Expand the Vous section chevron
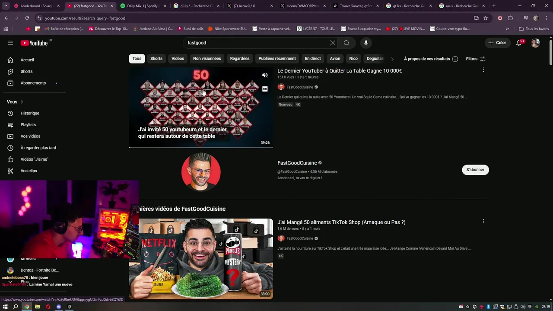Screen dimensions: 553x311 click(x=22, y=102)
